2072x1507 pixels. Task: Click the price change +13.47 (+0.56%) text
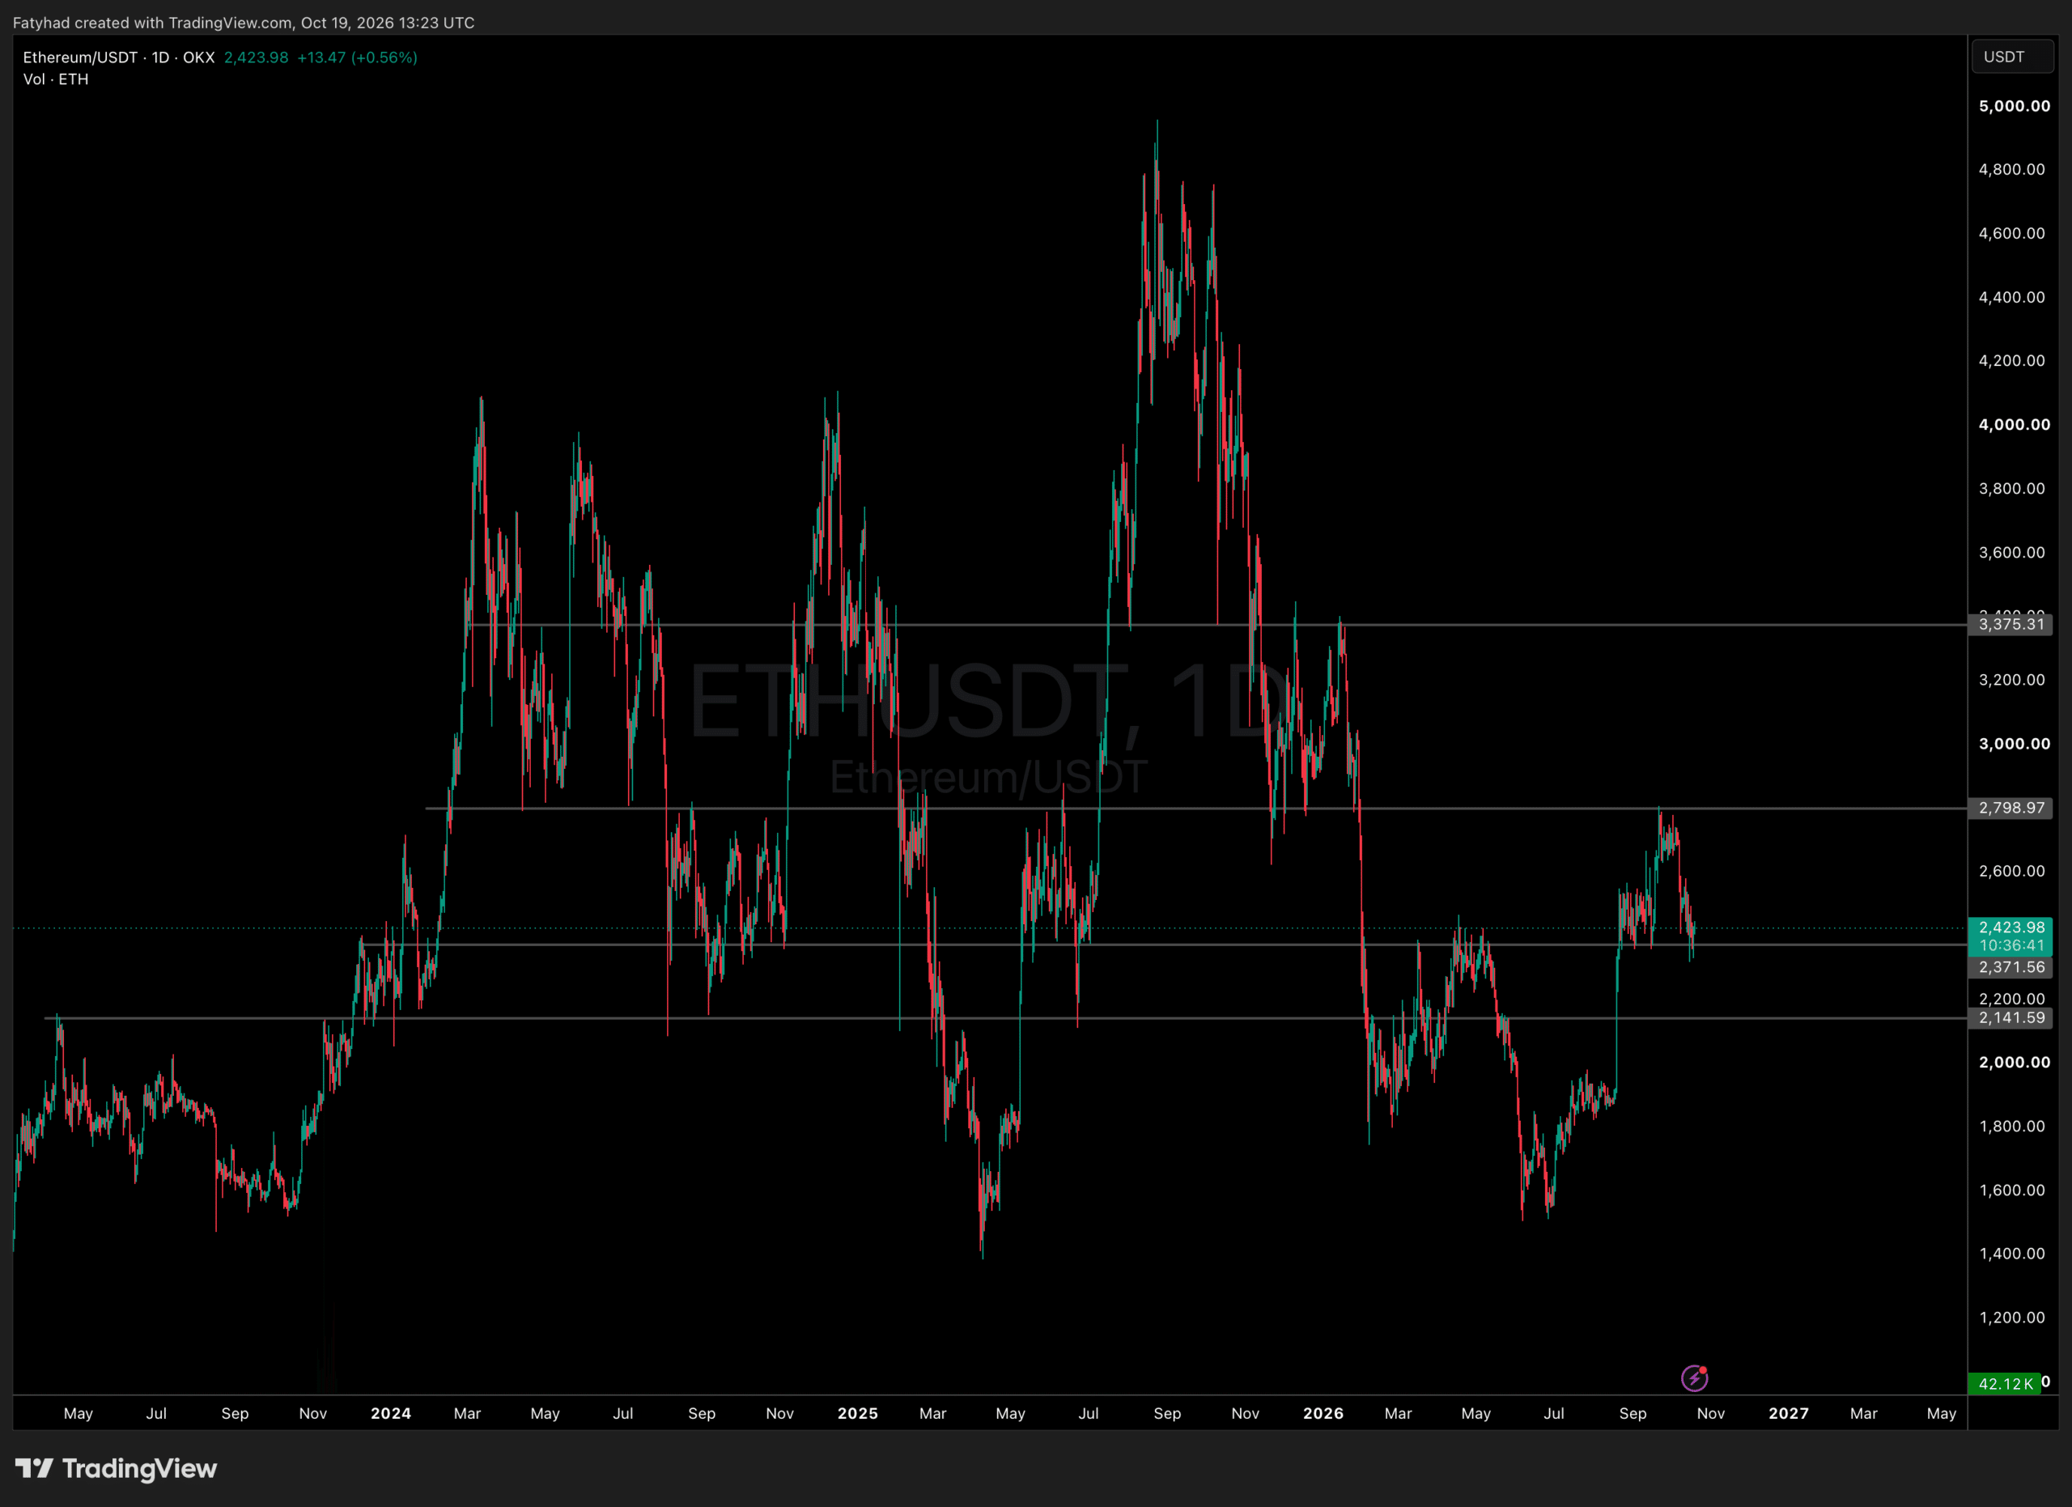tap(357, 57)
